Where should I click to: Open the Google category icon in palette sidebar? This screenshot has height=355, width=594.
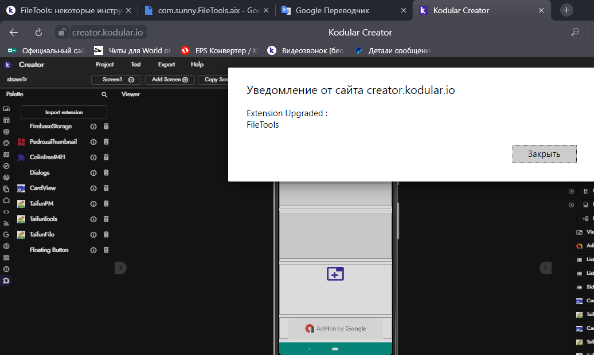(6, 235)
